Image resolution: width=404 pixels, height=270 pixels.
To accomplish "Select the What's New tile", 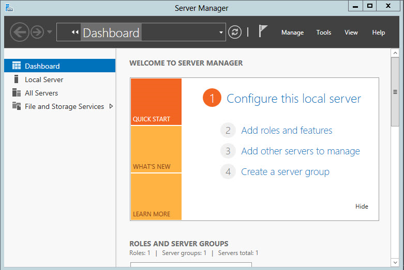I will point(156,149).
